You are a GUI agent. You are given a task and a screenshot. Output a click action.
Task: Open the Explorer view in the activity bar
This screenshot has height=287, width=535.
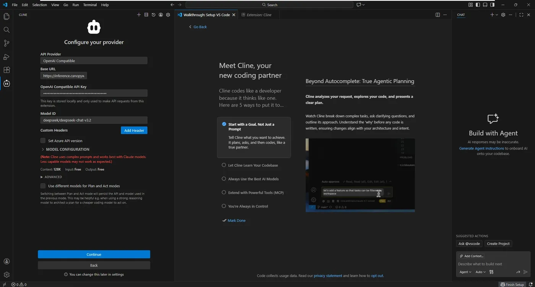coord(6,16)
